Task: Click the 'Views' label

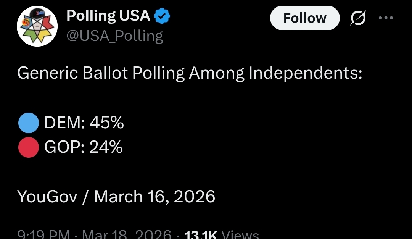Action: point(240,234)
